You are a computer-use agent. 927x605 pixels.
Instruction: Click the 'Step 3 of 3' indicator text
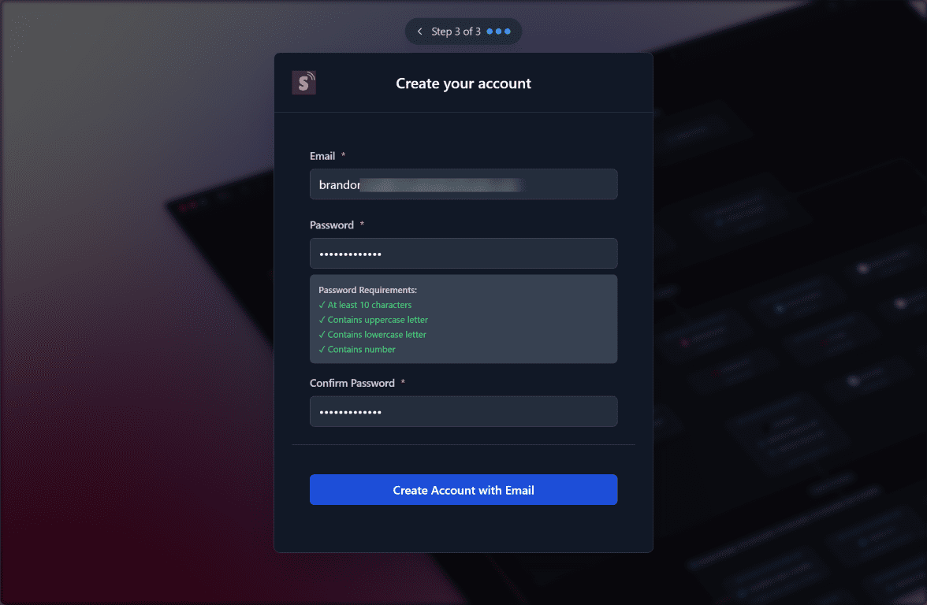coord(456,32)
